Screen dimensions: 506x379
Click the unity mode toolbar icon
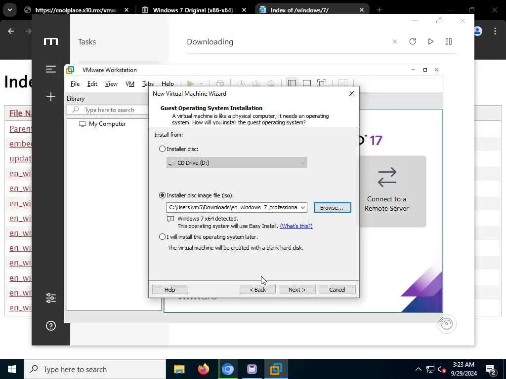click(343, 83)
